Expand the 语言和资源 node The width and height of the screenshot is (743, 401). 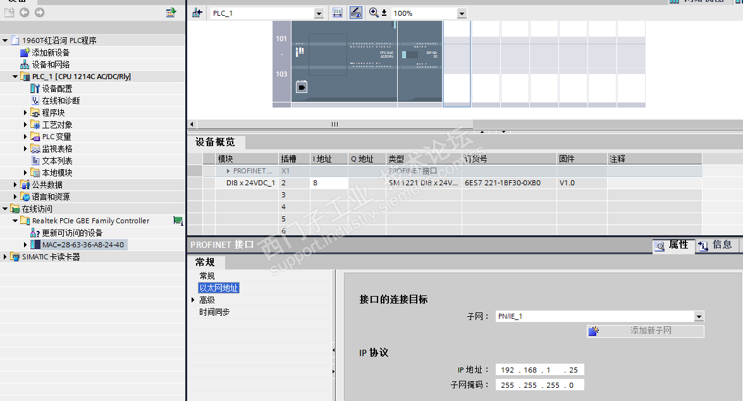pyautogui.click(x=15, y=197)
